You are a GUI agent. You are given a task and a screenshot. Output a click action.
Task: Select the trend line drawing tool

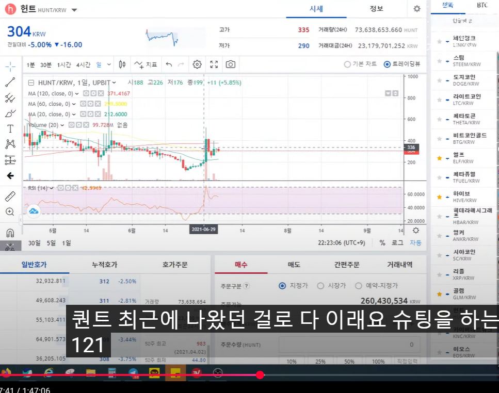(10, 82)
